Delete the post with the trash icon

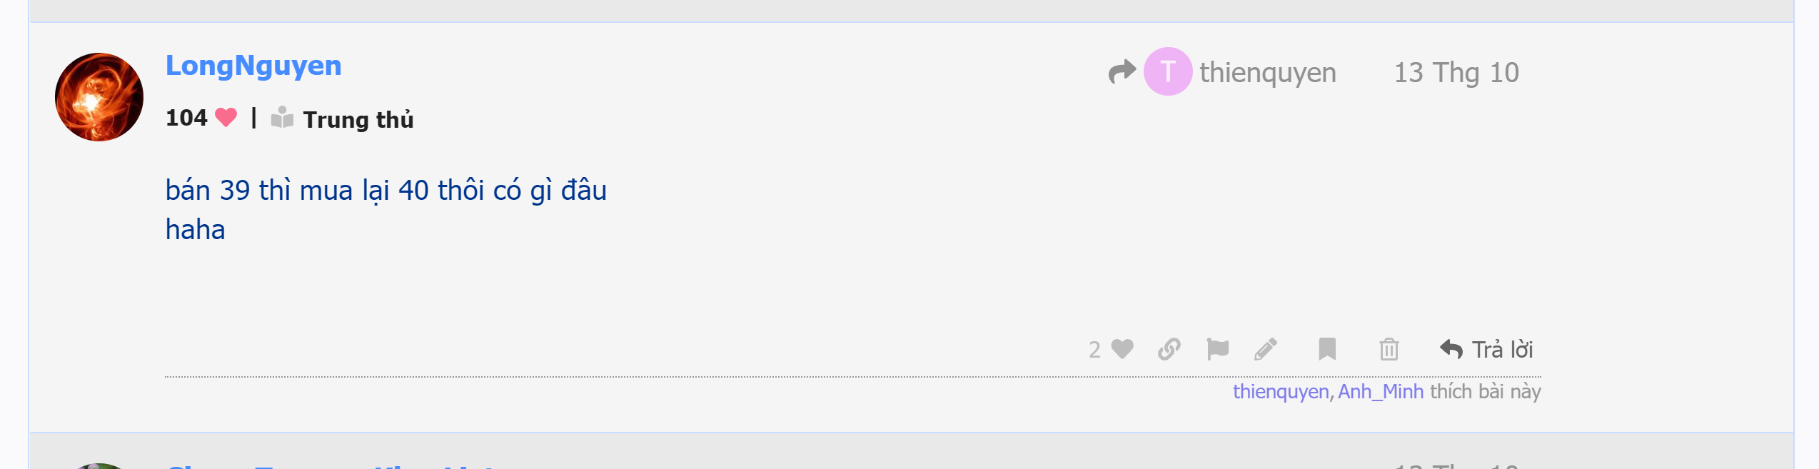coord(1389,349)
